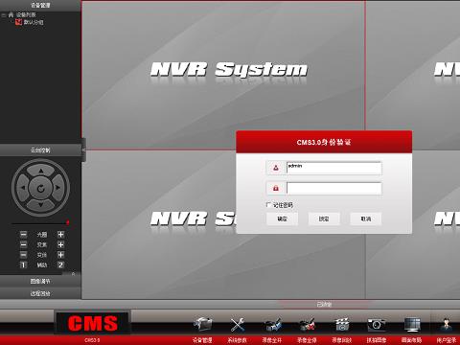
Task: Pan camera right with PTZ right arrow
Action: 57,188
